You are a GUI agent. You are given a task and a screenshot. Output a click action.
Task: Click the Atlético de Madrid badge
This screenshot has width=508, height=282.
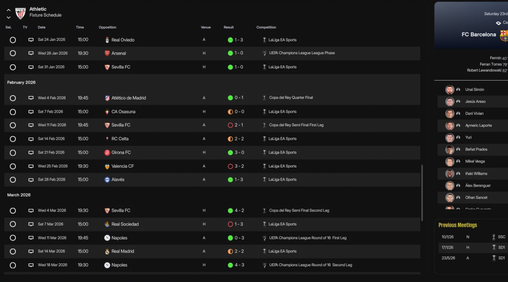[x=107, y=98]
